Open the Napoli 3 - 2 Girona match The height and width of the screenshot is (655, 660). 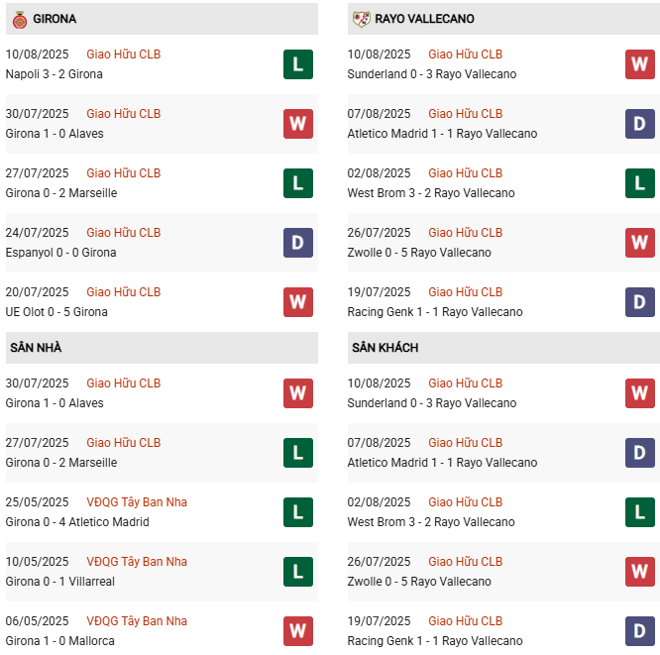click(54, 74)
